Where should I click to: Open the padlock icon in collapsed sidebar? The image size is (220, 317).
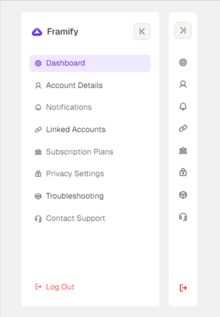[183, 173]
